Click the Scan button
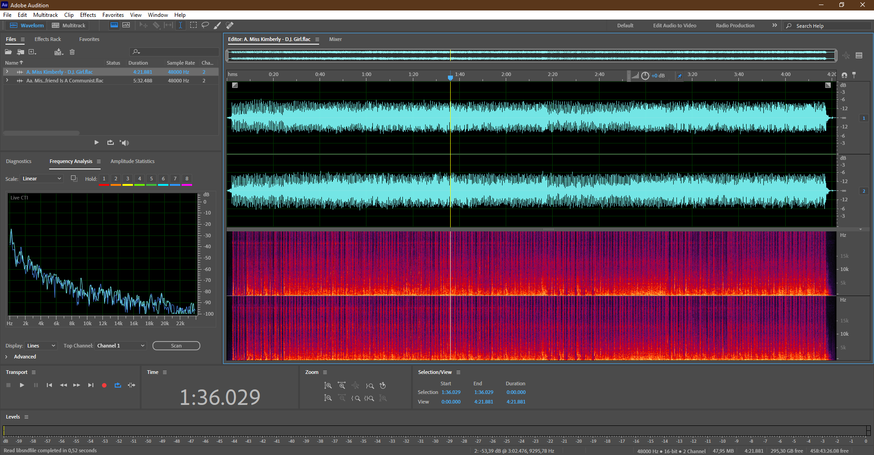 tap(176, 346)
